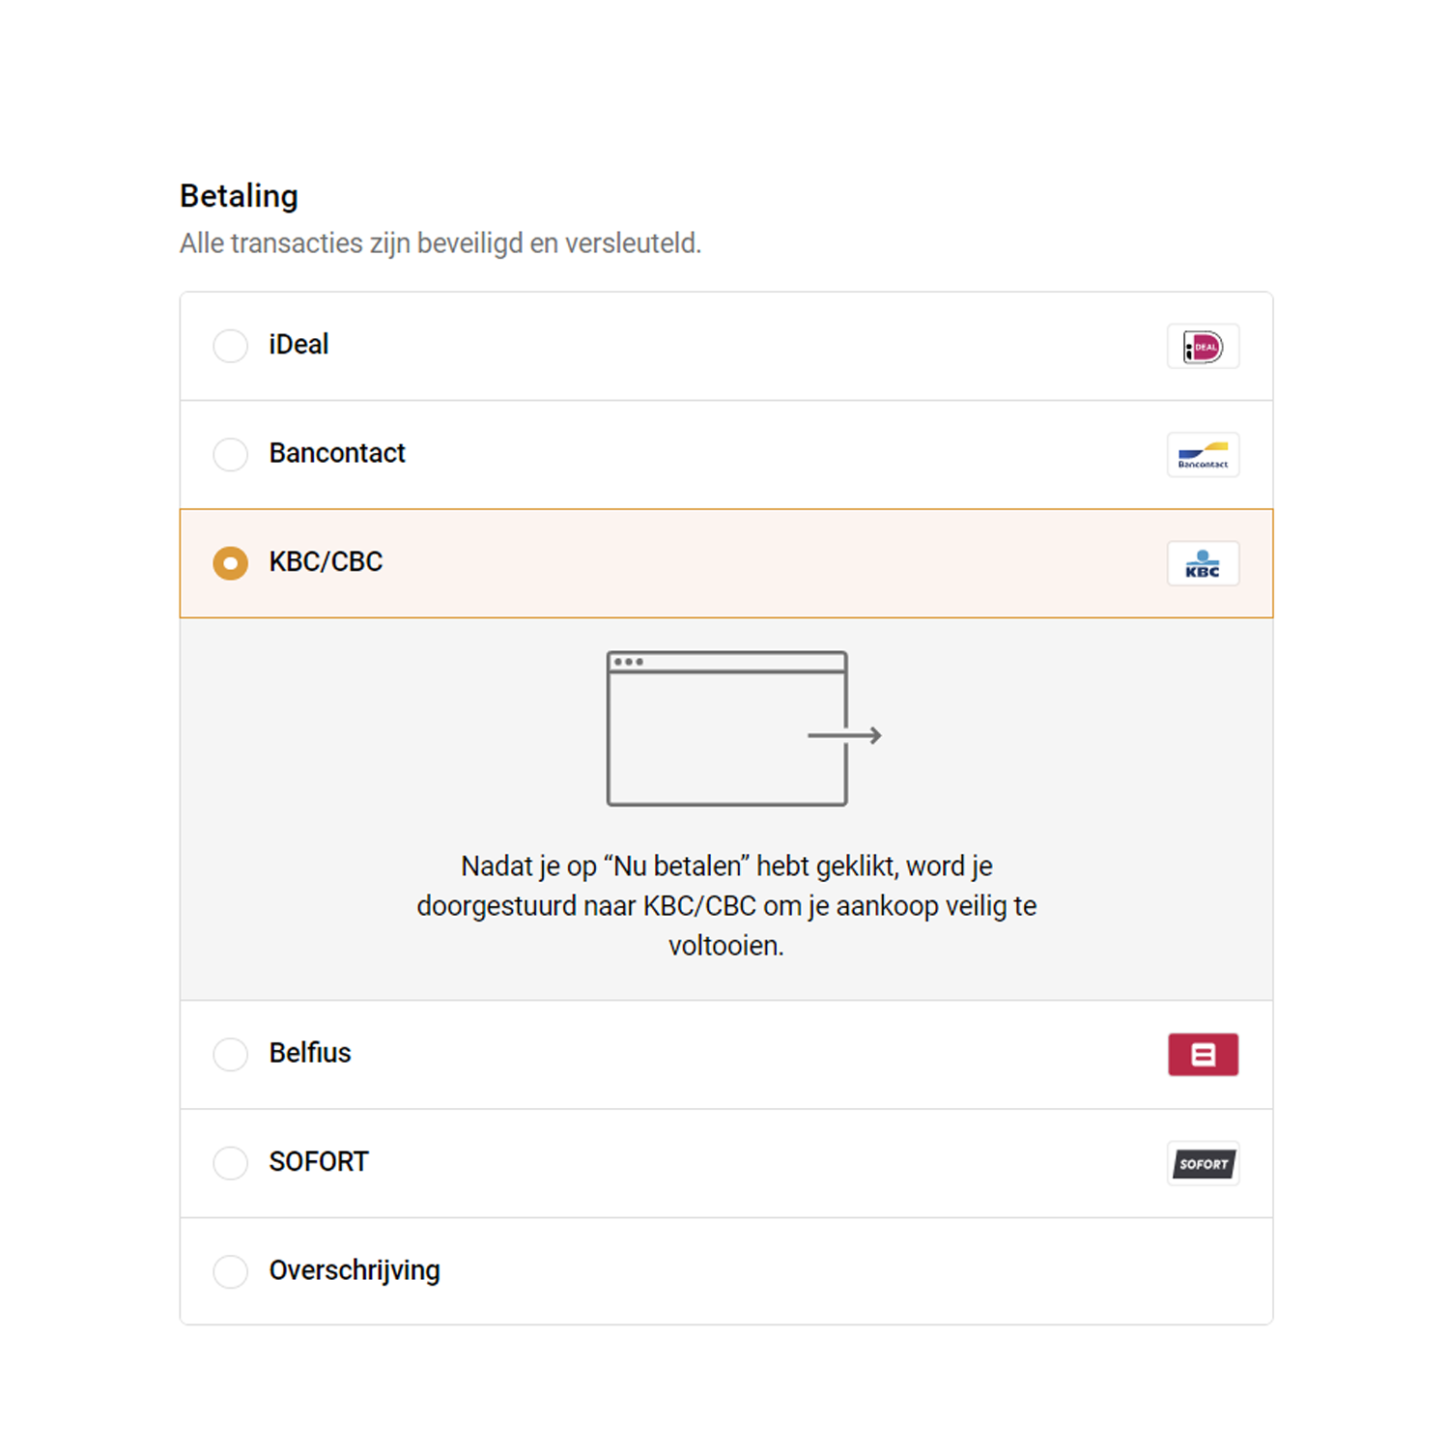
Task: Click the Bancontact payment label
Action: [337, 453]
